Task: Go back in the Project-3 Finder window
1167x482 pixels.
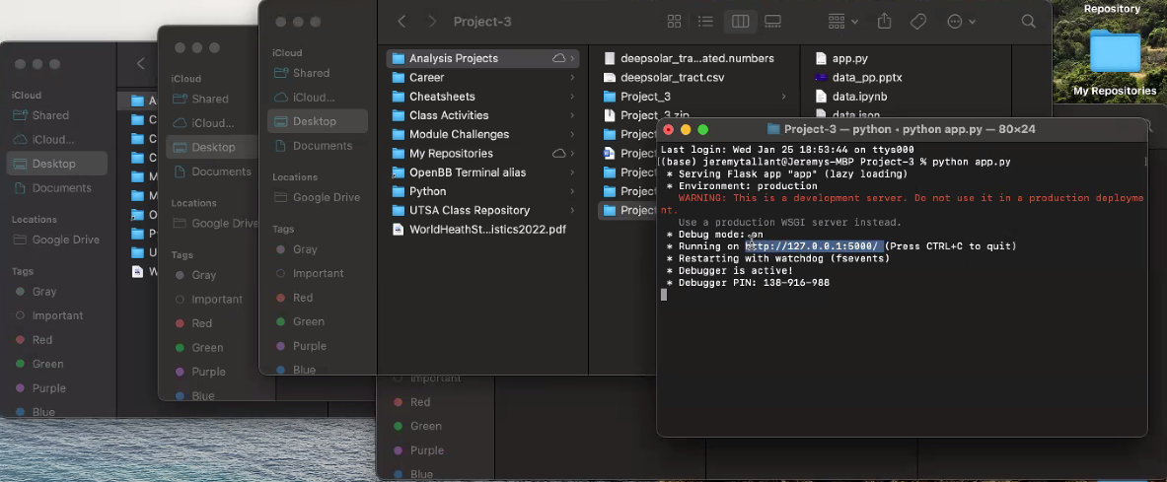Action: (x=401, y=22)
